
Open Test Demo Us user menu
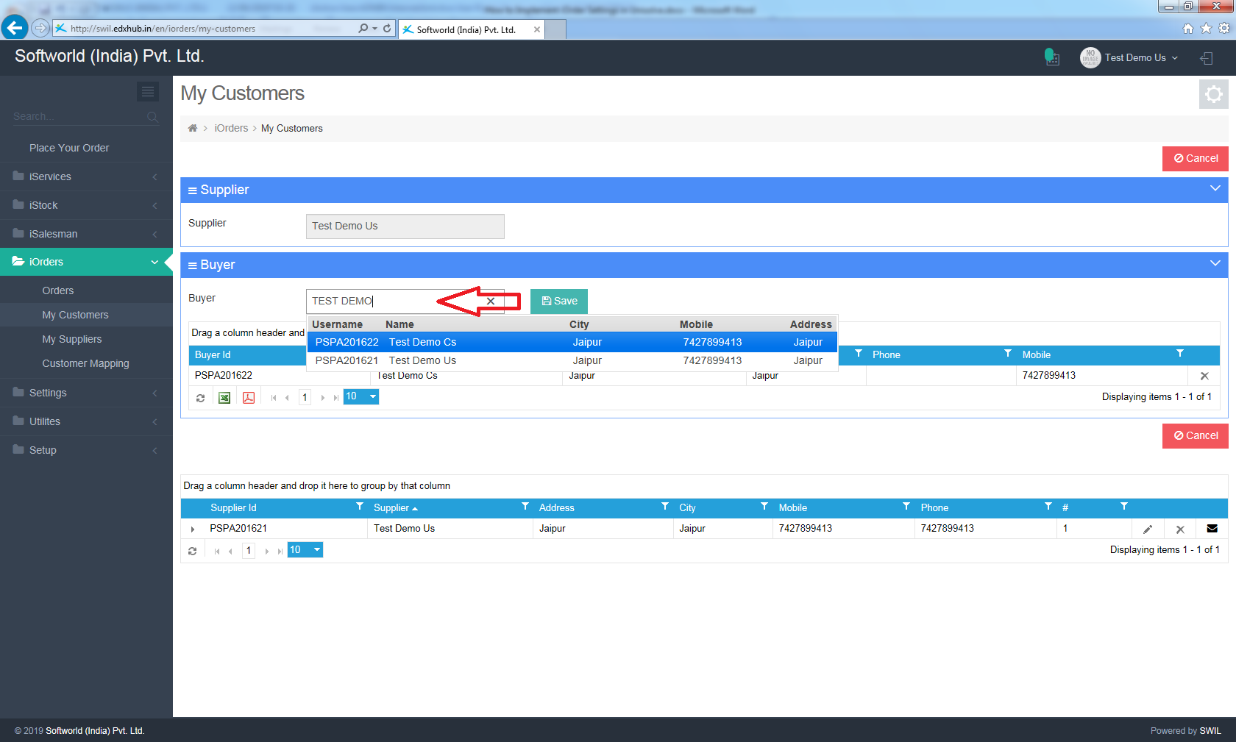pyautogui.click(x=1129, y=57)
